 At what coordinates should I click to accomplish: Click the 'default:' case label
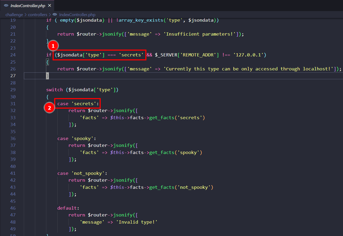coord(68,208)
